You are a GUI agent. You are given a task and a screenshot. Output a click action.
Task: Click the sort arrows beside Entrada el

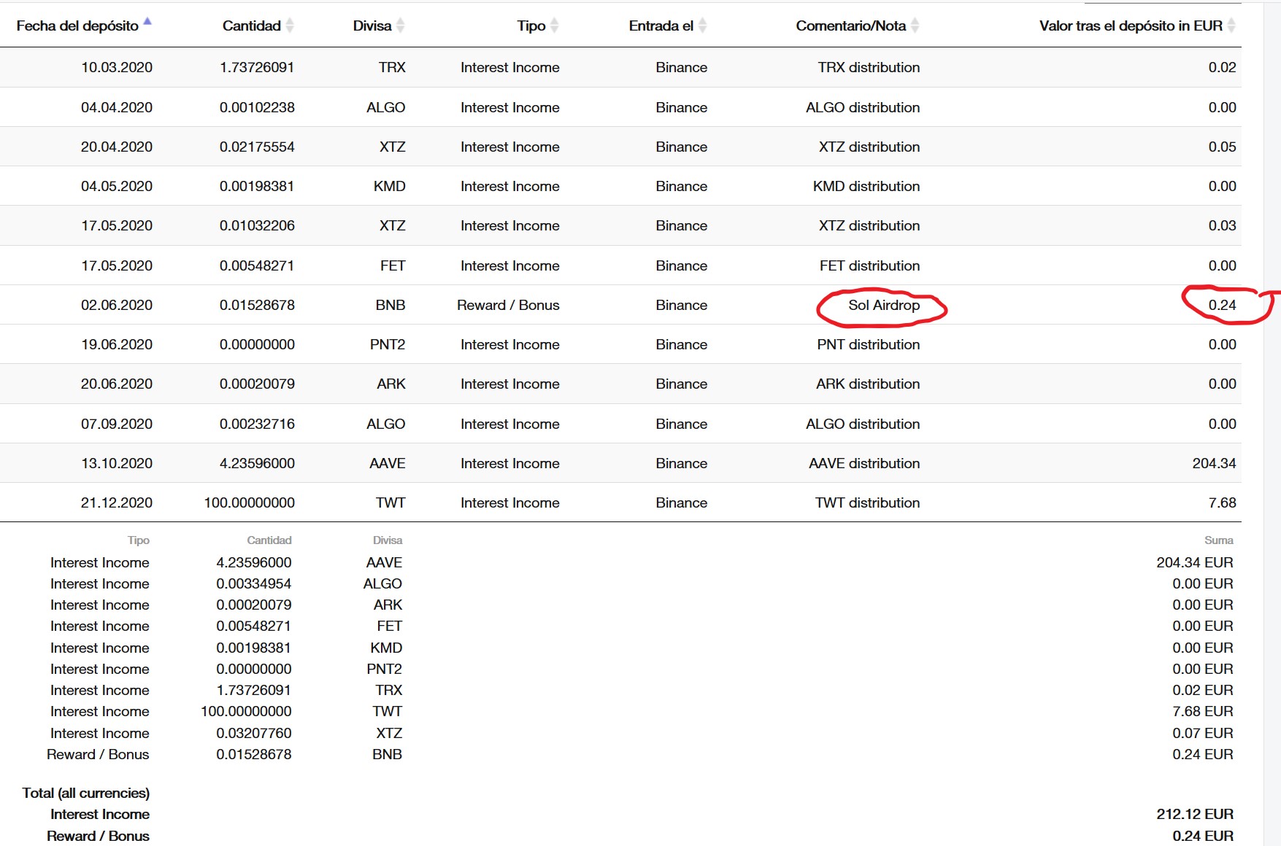702,26
